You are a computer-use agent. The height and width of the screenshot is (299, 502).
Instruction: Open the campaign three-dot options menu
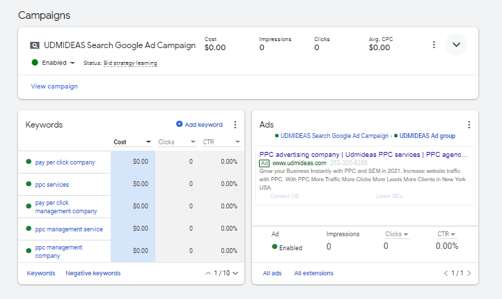coord(434,45)
